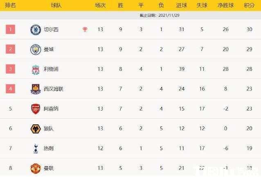Click the Liverpool club crest icon
The image size is (261, 180).
pyautogui.click(x=36, y=69)
